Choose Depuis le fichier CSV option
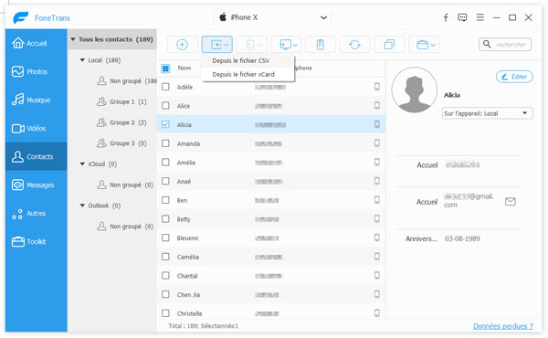Screen dimensions: 548x338 pos(248,61)
